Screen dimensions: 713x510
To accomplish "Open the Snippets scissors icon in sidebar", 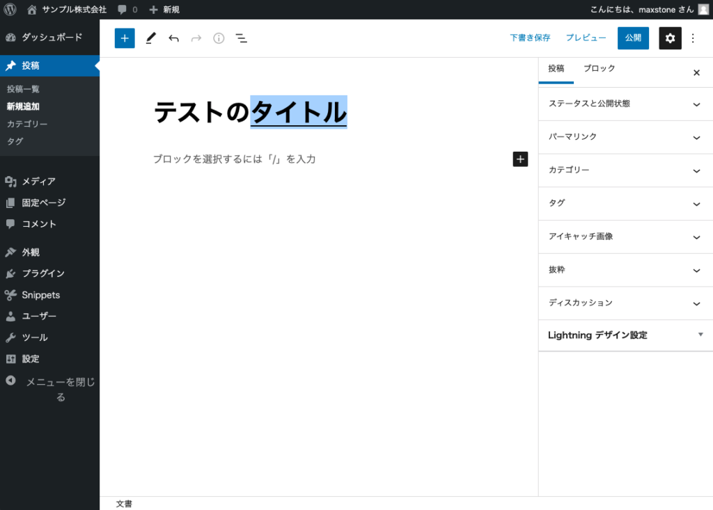I will [13, 294].
